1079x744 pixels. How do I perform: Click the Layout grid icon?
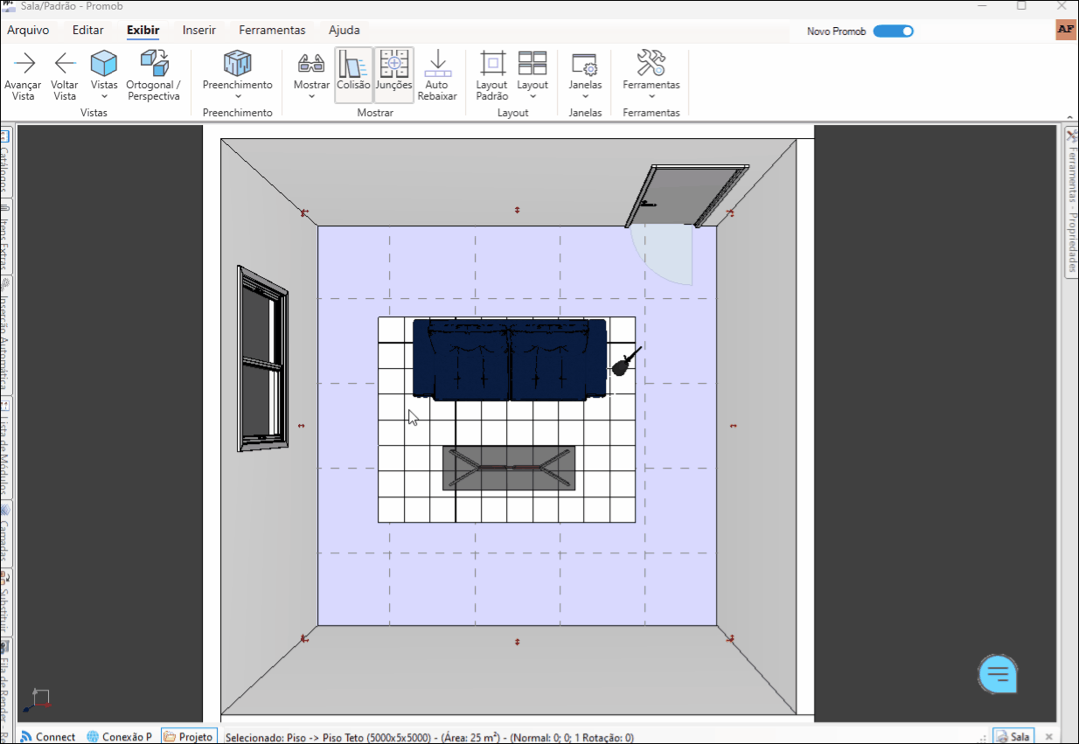tap(532, 63)
